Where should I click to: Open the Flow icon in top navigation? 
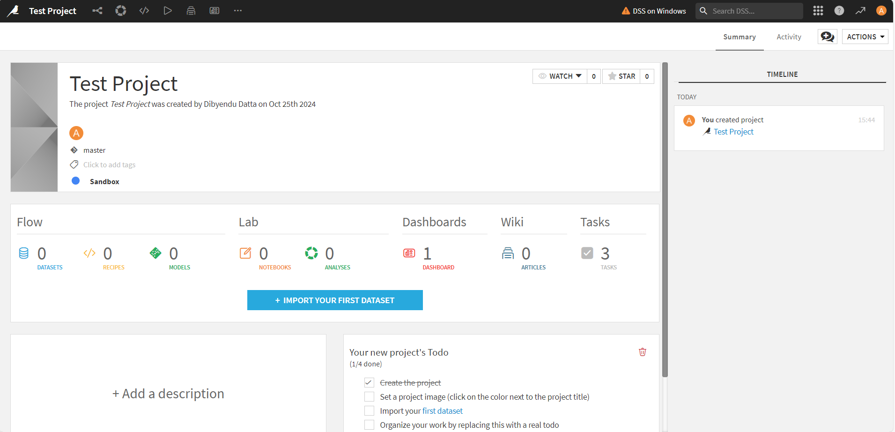point(97,11)
